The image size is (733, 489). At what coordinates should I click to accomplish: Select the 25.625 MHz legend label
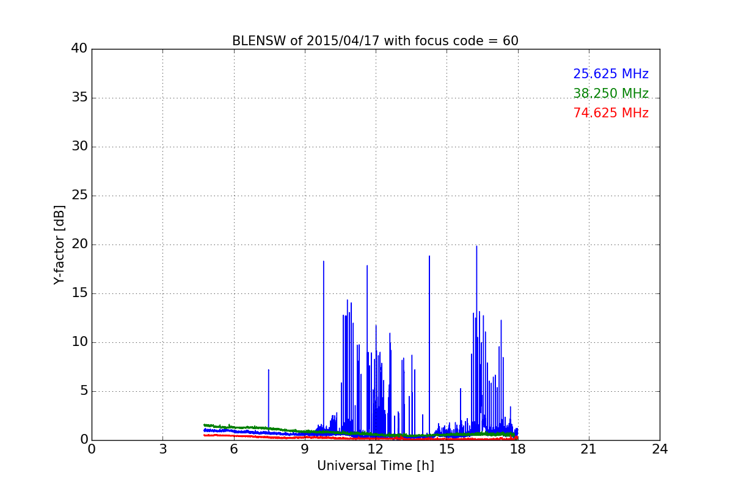tap(611, 74)
